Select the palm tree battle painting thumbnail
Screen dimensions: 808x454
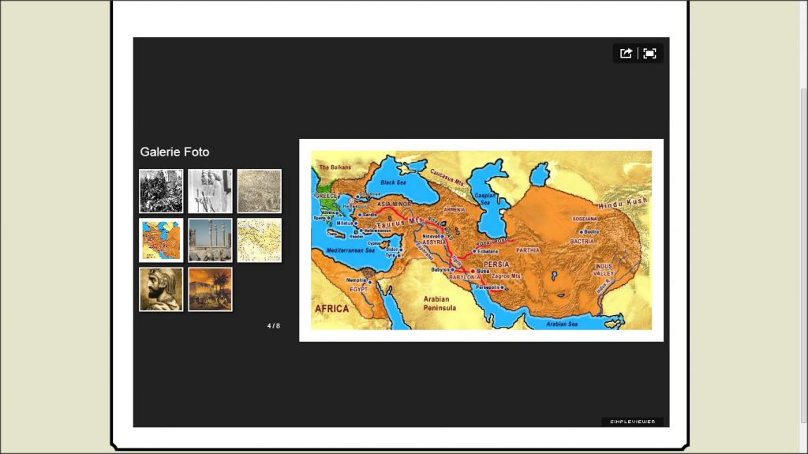point(210,289)
